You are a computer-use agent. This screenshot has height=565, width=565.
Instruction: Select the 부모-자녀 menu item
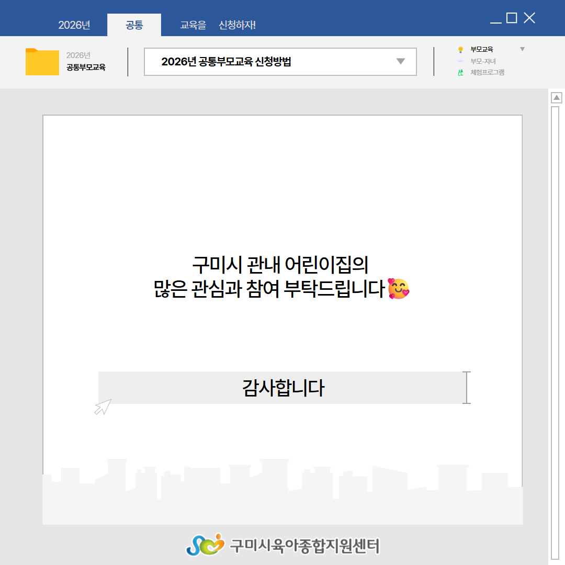point(483,61)
